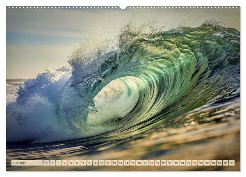Screen dimensions: 246x177
Task: Pick date 22 in the date strip
Action: point(176,163)
